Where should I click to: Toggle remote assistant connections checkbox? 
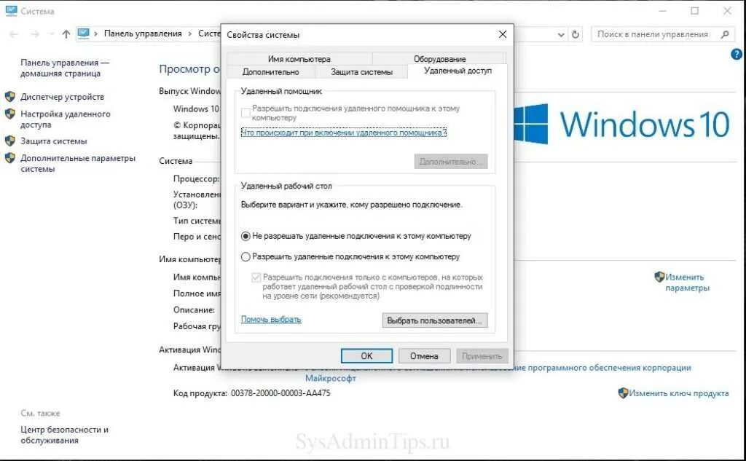[246, 113]
